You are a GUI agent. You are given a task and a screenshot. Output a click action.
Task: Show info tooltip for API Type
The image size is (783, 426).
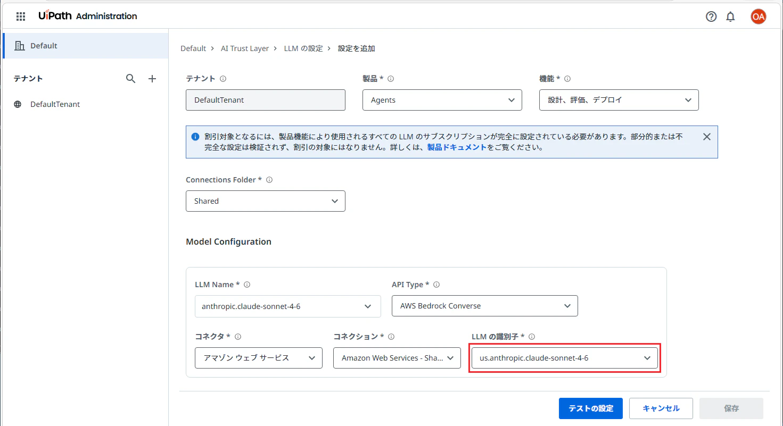coord(436,285)
